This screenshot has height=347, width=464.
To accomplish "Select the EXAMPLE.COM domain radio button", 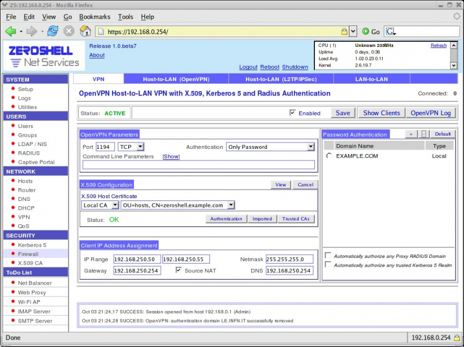I will click(x=329, y=156).
